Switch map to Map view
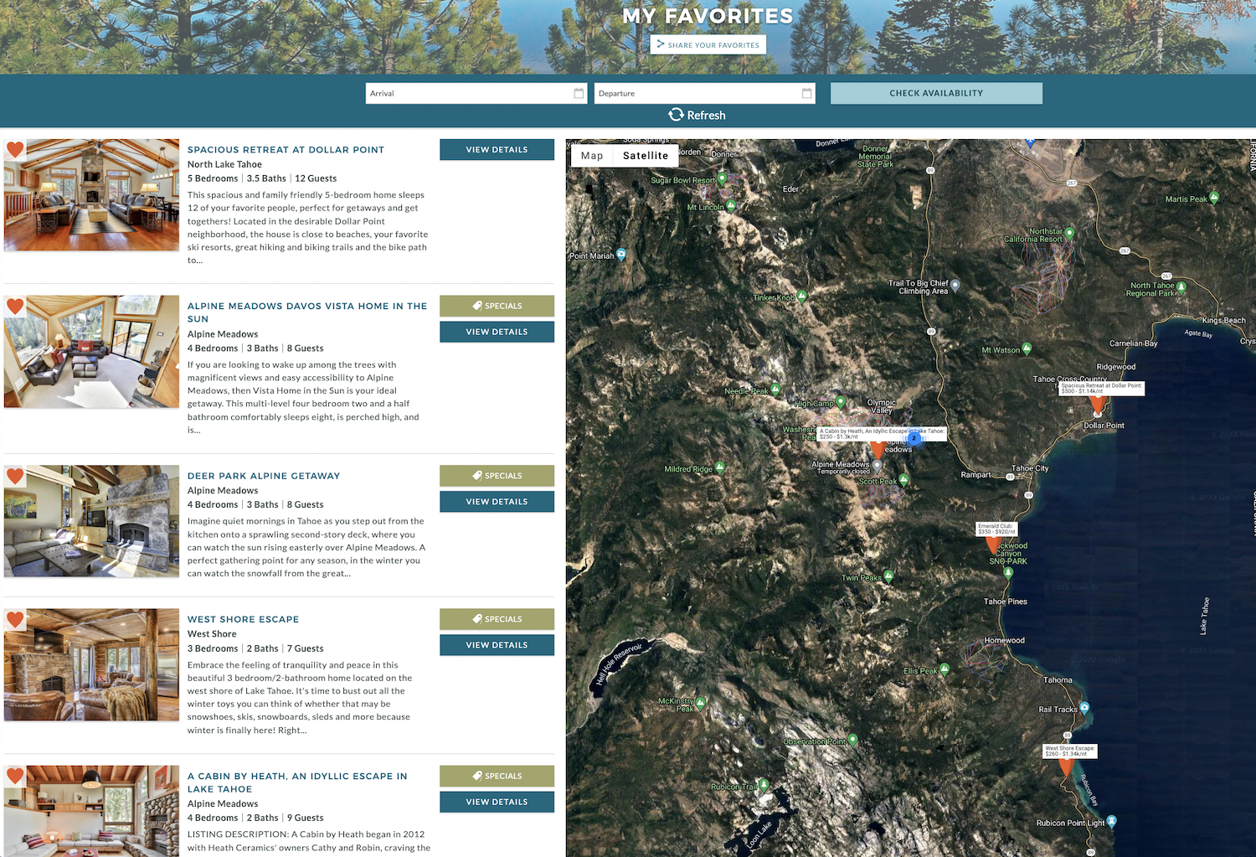The image size is (1256, 857). click(x=592, y=156)
